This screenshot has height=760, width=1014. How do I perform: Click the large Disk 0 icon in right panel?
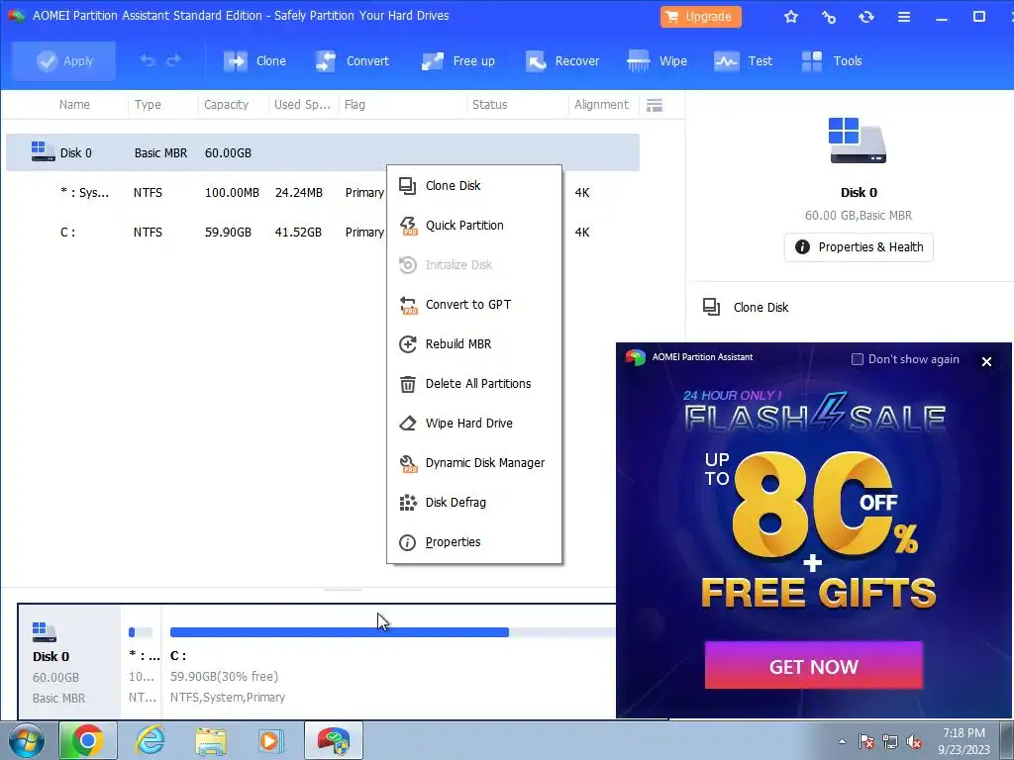coord(858,141)
